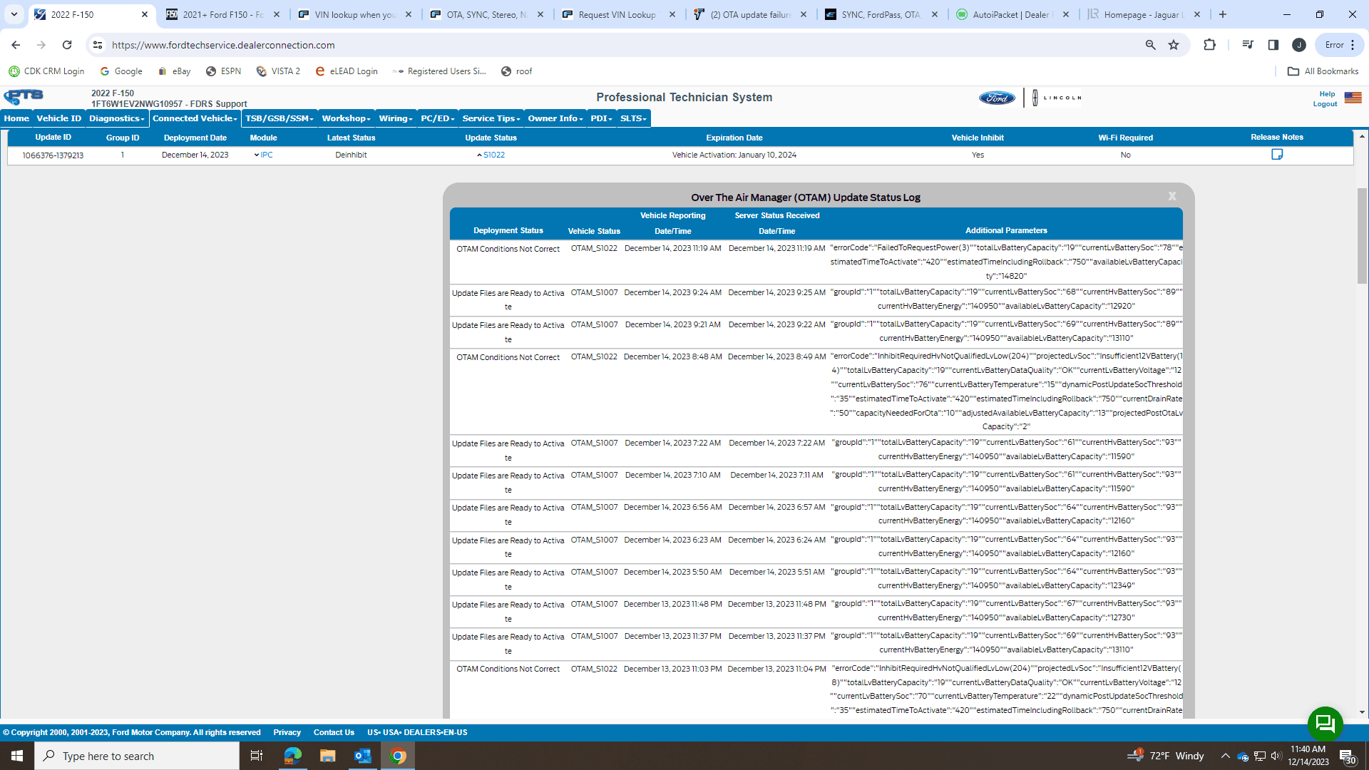This screenshot has width=1369, height=770.
Task: Expand the SLTS menu
Action: 633,118
